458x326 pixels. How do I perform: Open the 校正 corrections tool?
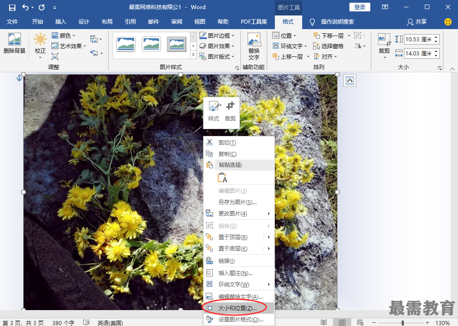(x=40, y=45)
